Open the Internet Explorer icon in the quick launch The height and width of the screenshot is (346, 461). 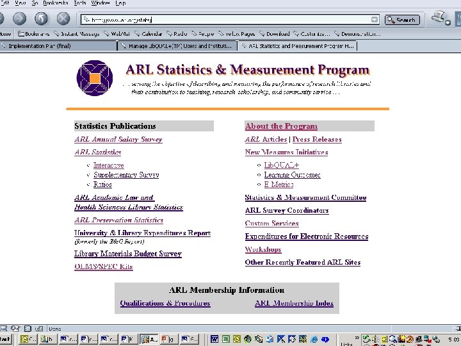point(314,339)
